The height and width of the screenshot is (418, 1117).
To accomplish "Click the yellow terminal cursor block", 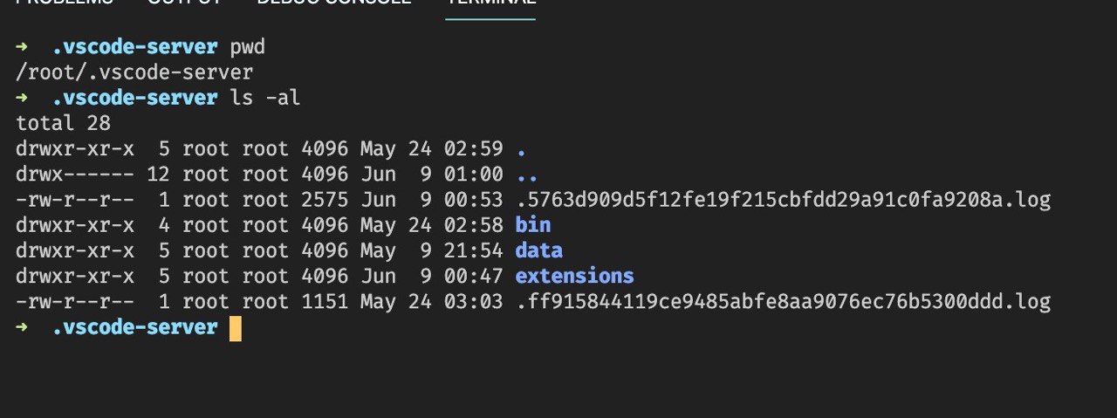I will (x=235, y=328).
